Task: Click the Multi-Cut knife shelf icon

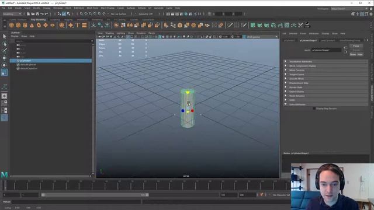Action: click(230, 25)
